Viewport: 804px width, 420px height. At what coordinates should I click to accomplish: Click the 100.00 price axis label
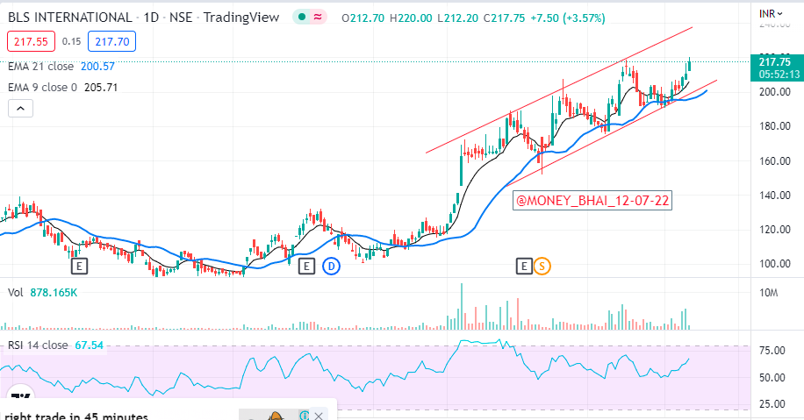pyautogui.click(x=775, y=264)
